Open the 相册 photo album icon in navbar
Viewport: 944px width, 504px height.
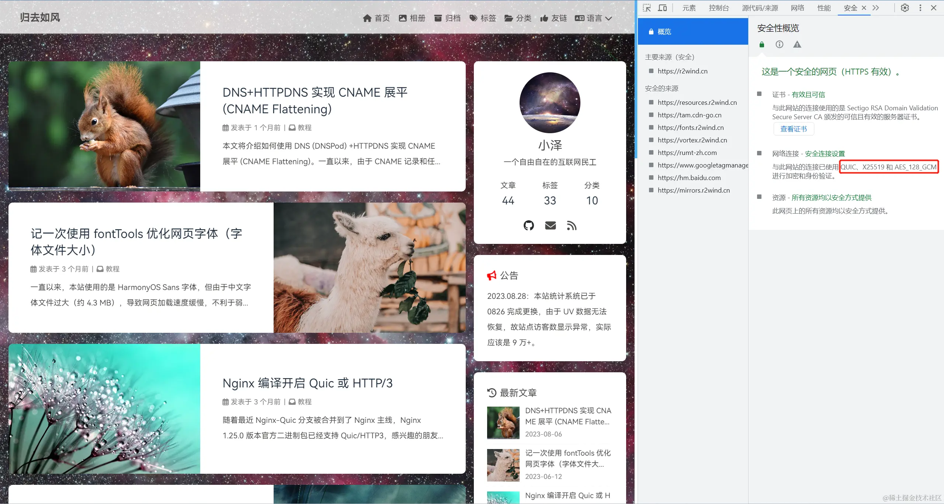coord(403,18)
